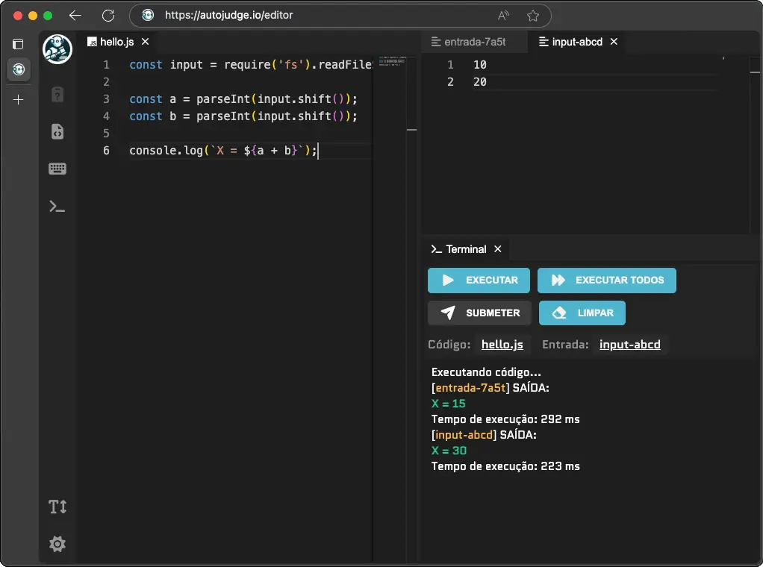Open the read aloud icon in the address bar
Image resolution: width=763 pixels, height=567 pixels.
click(x=503, y=16)
